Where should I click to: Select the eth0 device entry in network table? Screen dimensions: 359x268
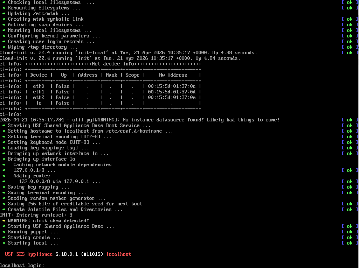coord(39,86)
